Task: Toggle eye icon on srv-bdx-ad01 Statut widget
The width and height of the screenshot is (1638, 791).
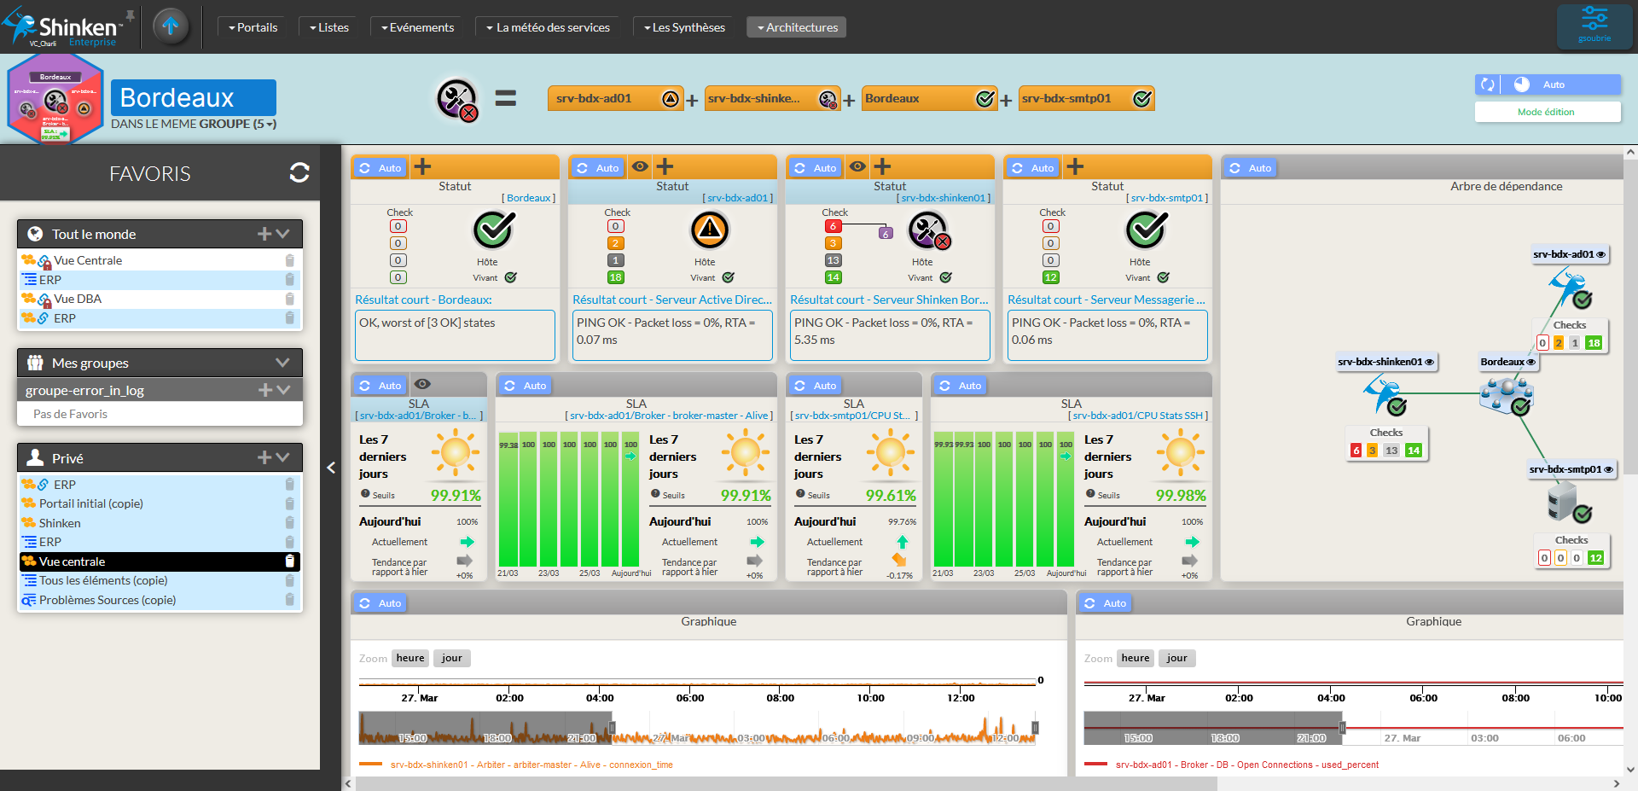Action: click(640, 167)
